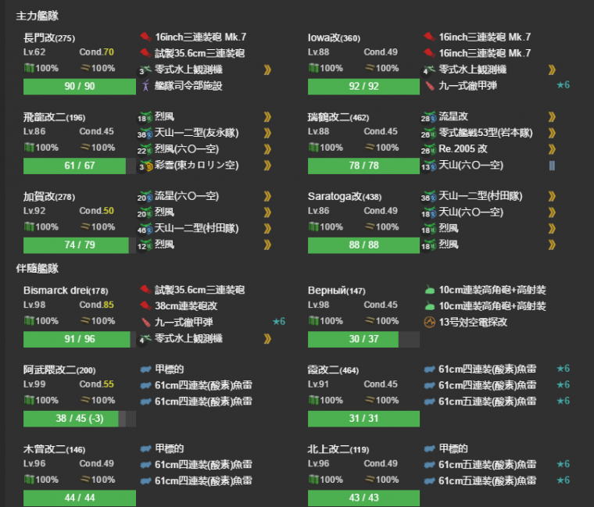Click the Lv.99 label of 阿武隈改二
The height and width of the screenshot is (507, 594).
(34, 384)
